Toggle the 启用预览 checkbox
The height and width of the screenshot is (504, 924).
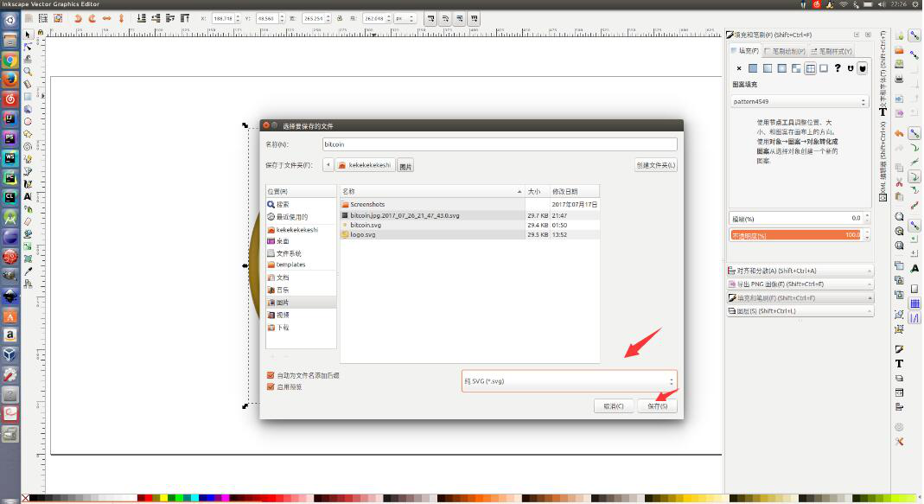tap(271, 386)
